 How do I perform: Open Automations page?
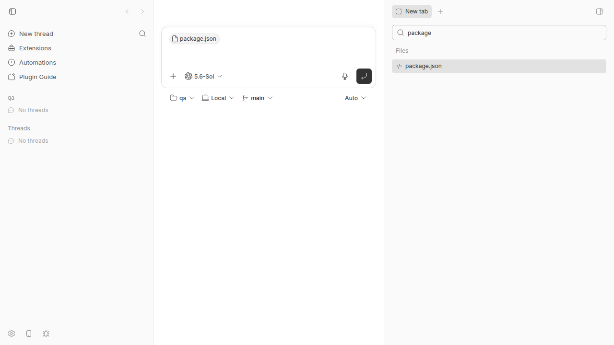point(32,62)
